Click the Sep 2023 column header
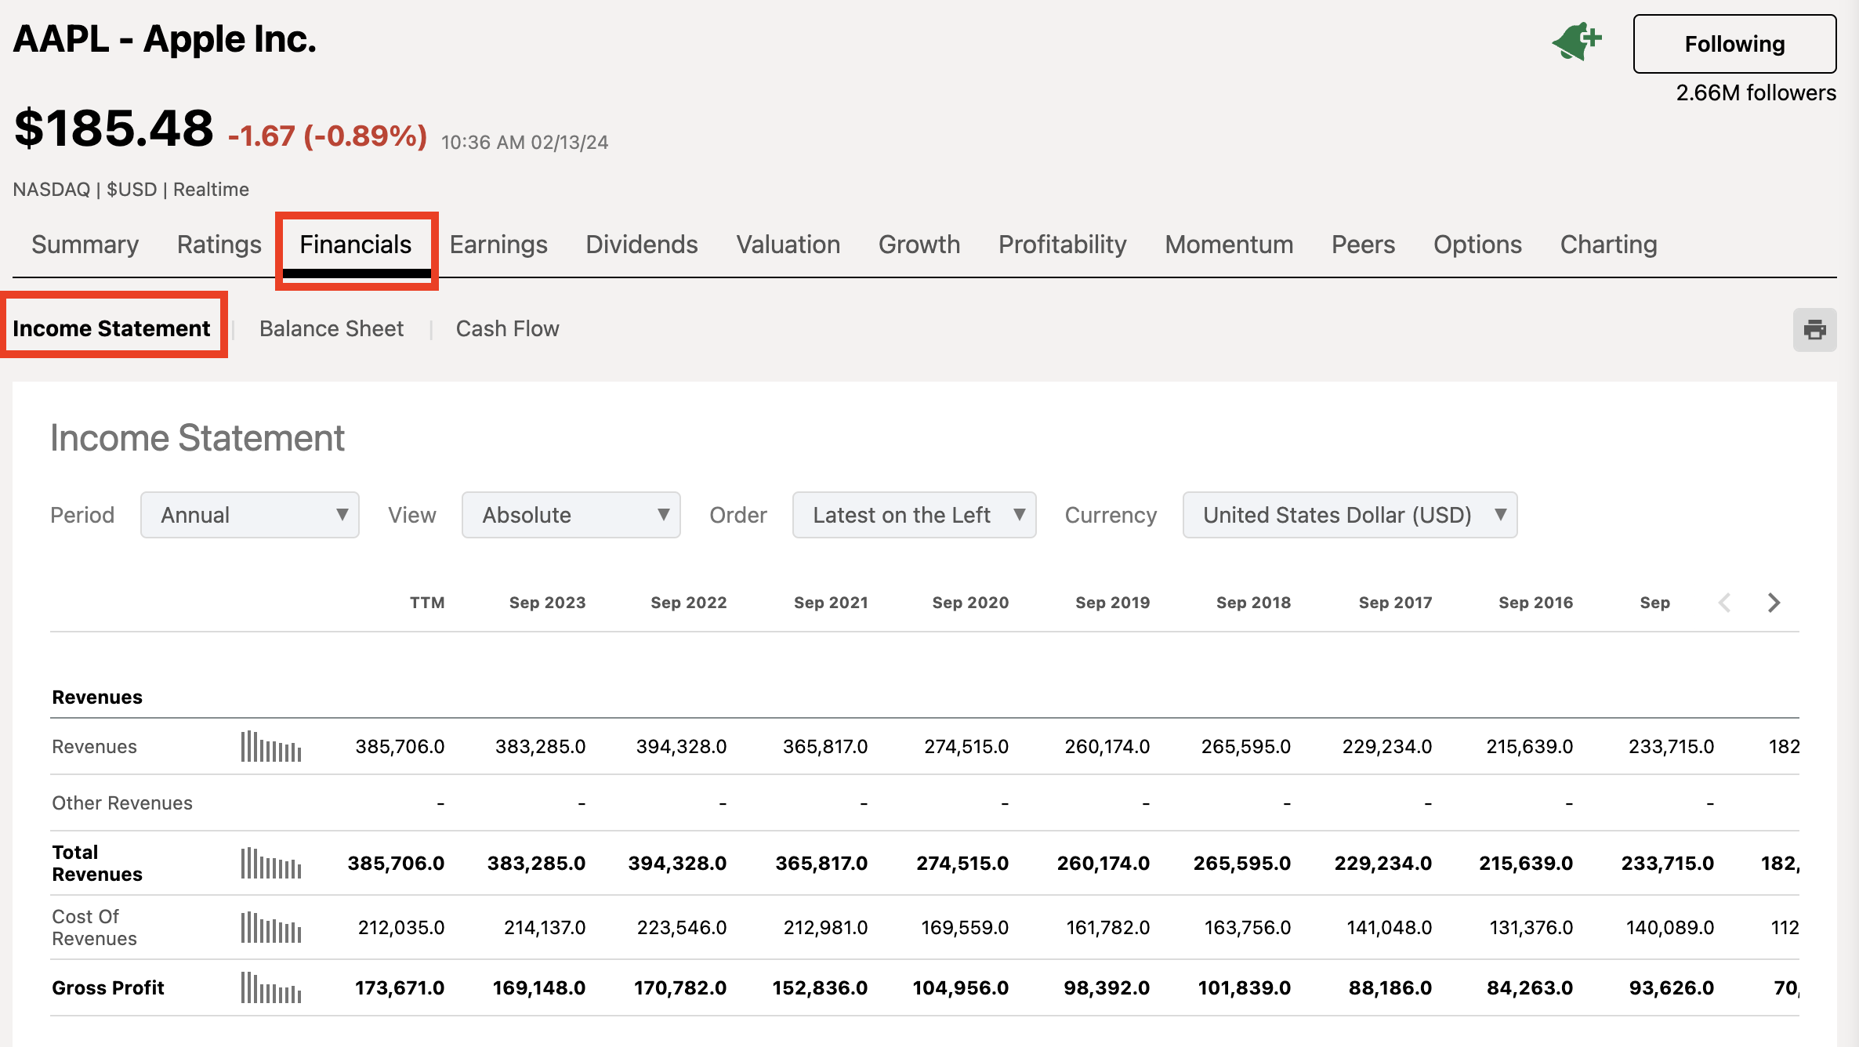This screenshot has height=1047, width=1859. click(x=548, y=603)
